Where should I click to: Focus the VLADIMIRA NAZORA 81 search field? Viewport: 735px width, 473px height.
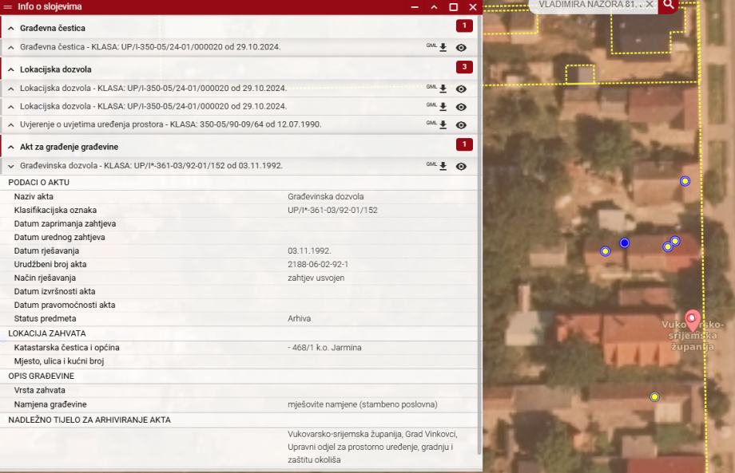tap(588, 5)
